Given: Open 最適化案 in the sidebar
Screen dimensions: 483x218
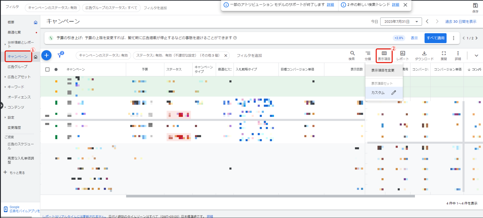Looking at the screenshot, I should pyautogui.click(x=14, y=32).
